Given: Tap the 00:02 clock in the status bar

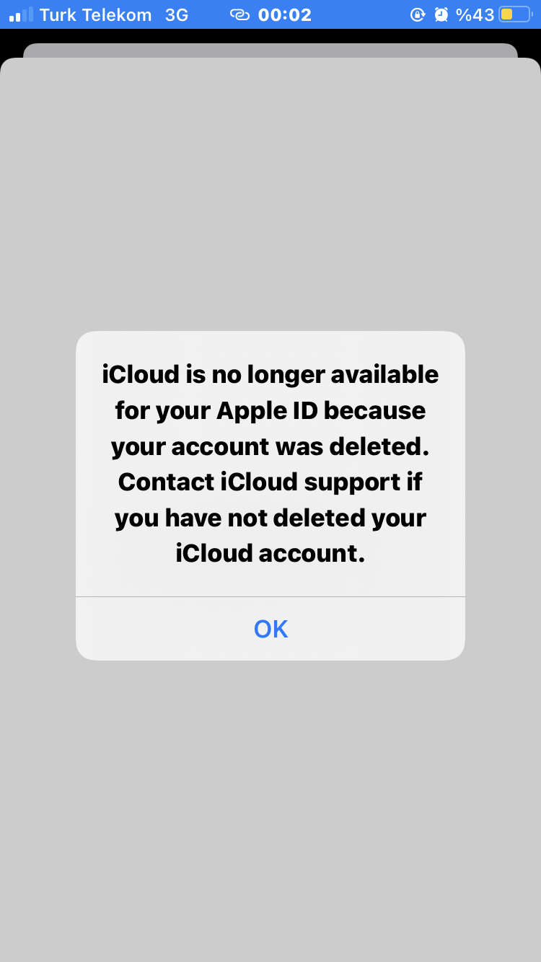Looking at the screenshot, I should click(x=285, y=14).
